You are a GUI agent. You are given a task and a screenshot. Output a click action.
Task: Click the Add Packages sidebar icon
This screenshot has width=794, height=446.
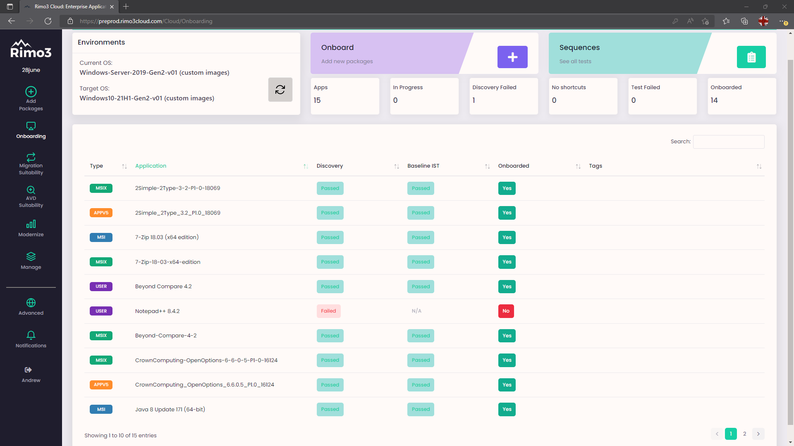point(31,92)
